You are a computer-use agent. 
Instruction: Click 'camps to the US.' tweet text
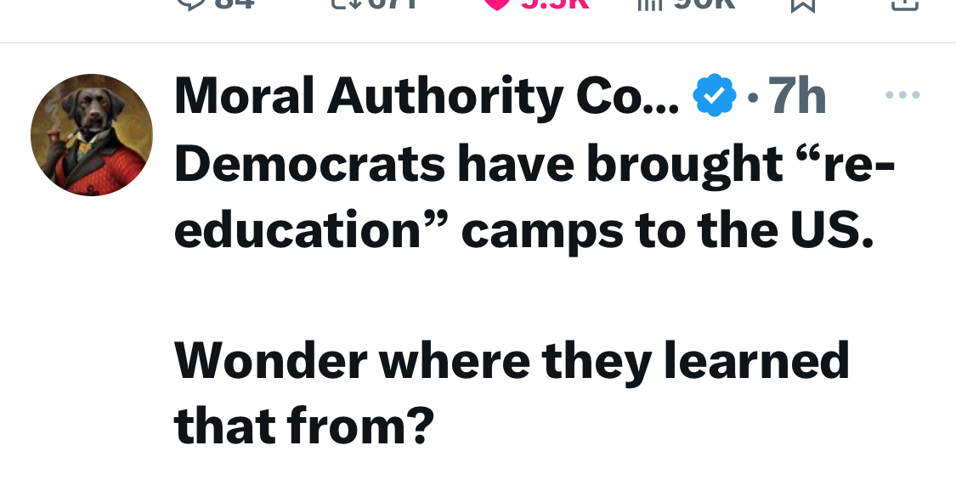(x=668, y=230)
